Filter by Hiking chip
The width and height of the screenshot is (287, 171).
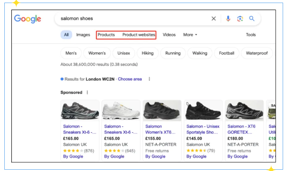coord(147,53)
